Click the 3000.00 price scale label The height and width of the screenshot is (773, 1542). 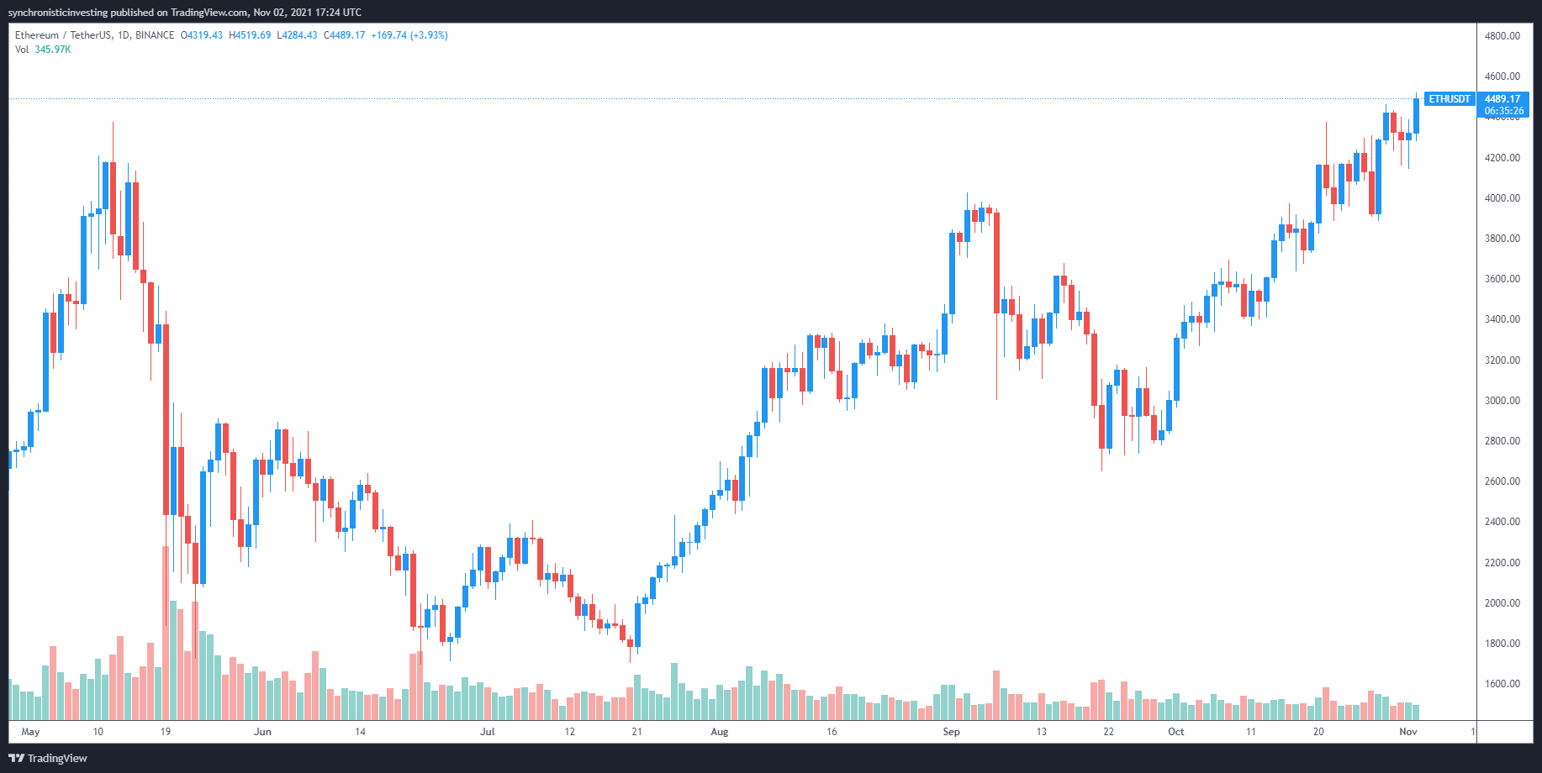click(1502, 401)
